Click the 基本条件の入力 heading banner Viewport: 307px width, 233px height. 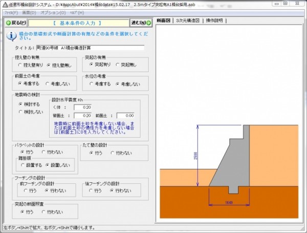(78, 23)
